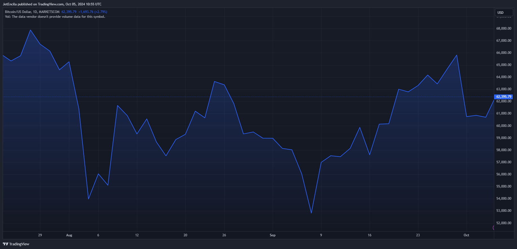Viewport: 517px width, 249px height.
Task: Click the 60,000.00 price axis label
Action: tap(503, 126)
